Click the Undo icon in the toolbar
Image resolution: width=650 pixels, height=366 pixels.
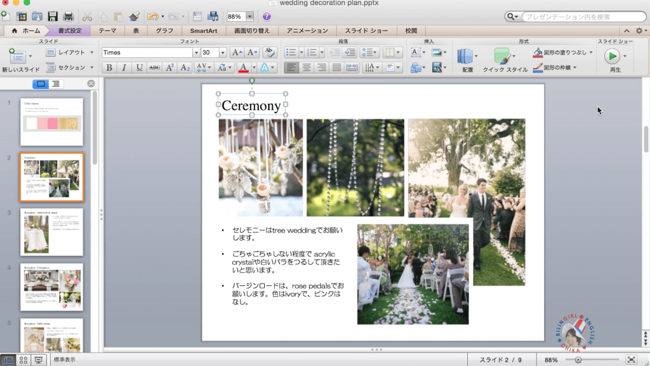(x=154, y=16)
